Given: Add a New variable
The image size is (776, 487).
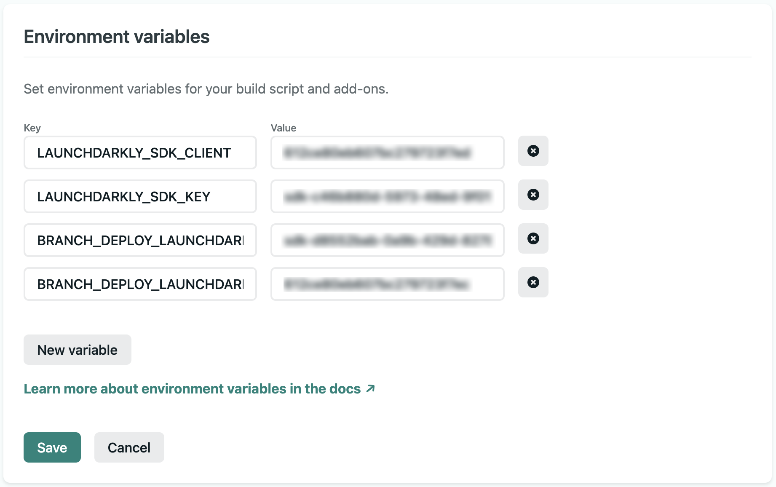Looking at the screenshot, I should (77, 349).
